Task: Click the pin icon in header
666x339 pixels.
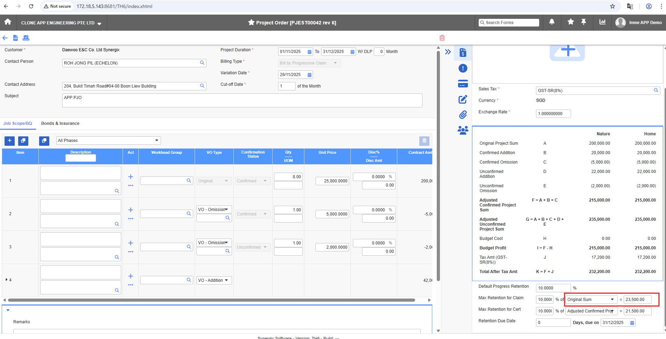Action: (x=584, y=22)
